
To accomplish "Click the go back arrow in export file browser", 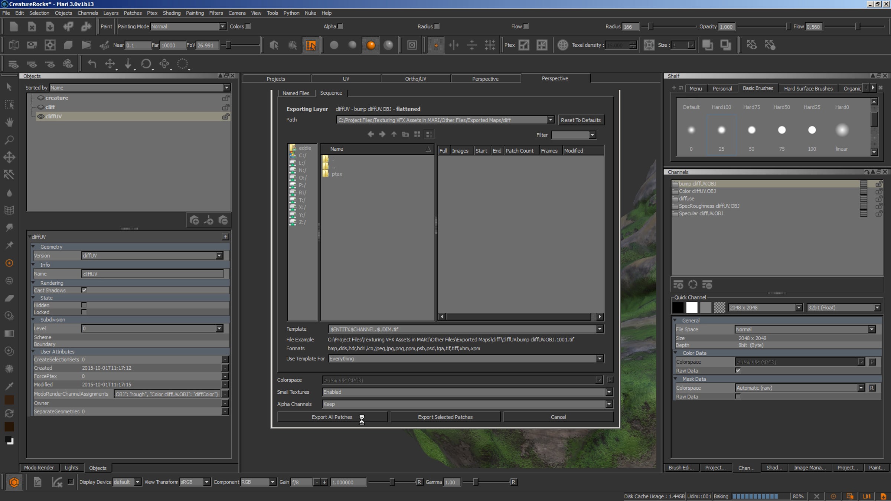I will [370, 134].
